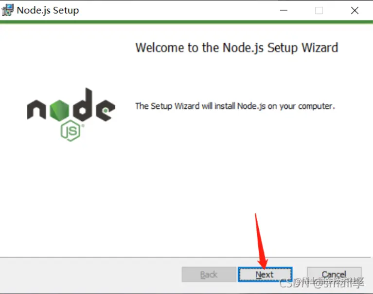Minimize the Node.js Setup window
The height and width of the screenshot is (294, 373).
284,10
